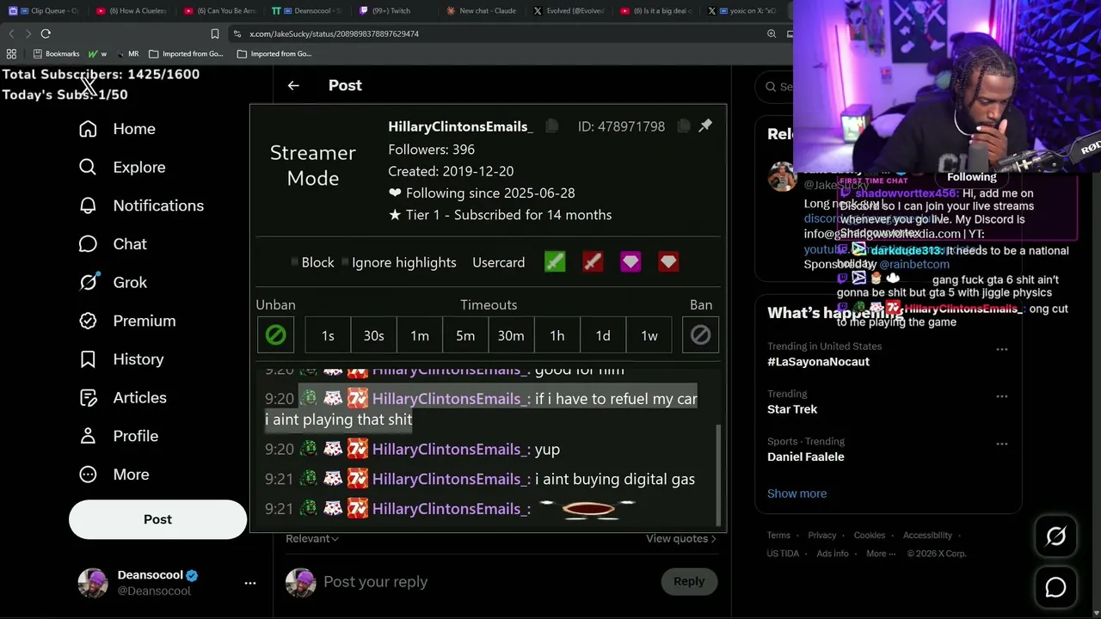Click the Show more trends link

(x=797, y=493)
